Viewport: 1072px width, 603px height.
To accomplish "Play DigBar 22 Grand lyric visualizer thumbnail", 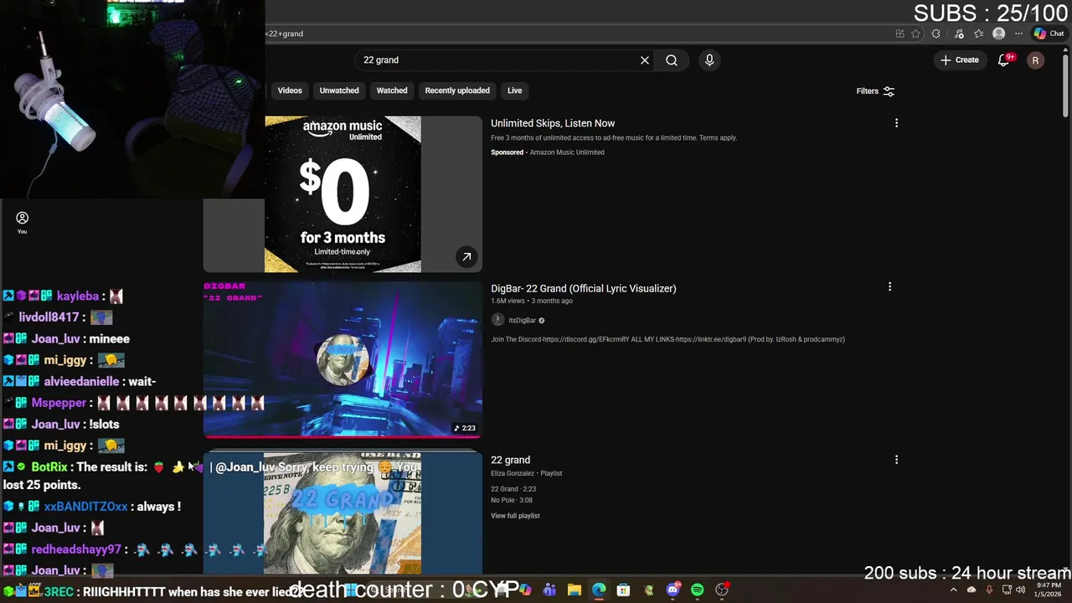I will (343, 359).
